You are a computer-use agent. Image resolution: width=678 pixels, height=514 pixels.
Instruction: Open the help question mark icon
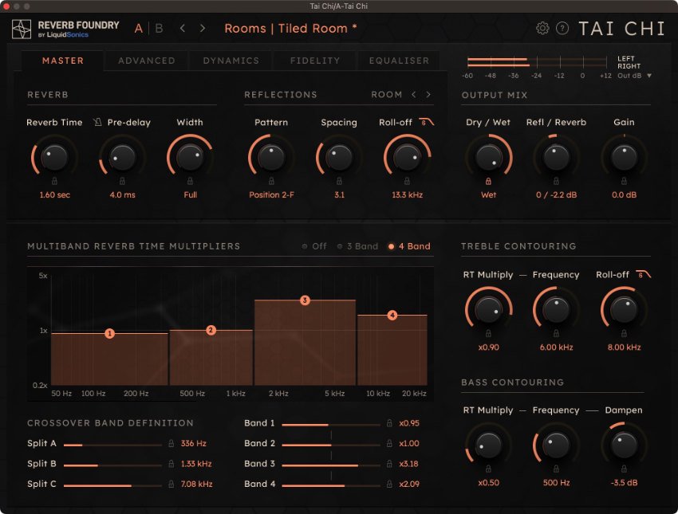pos(562,27)
